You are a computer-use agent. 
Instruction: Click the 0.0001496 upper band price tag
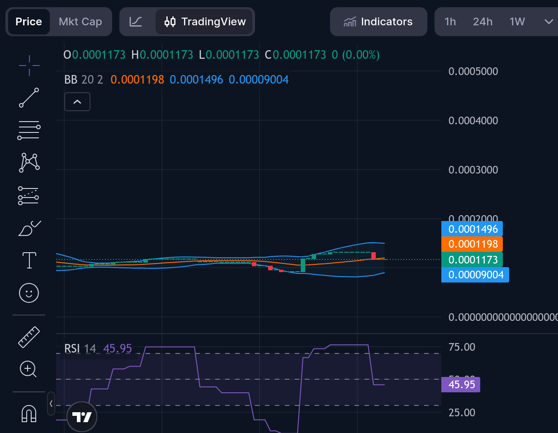coord(472,229)
